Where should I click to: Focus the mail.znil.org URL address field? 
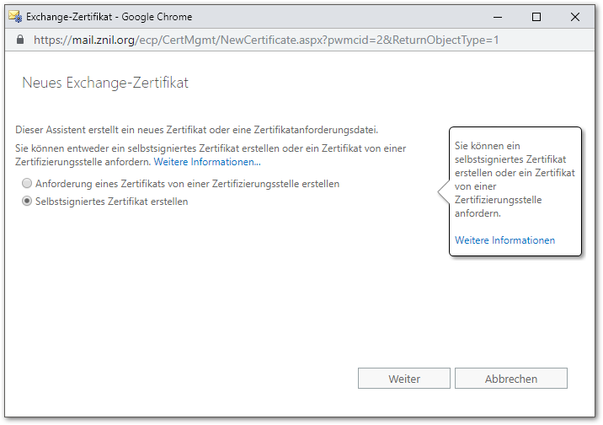pos(266,40)
